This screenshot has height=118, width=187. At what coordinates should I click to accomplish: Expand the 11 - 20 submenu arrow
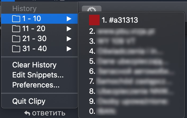pos(69,29)
